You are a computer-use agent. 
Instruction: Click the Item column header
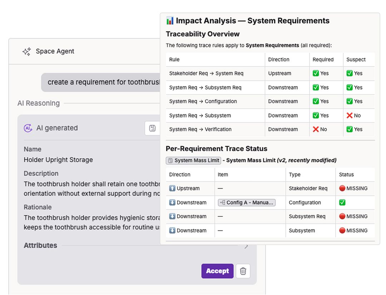(223, 174)
